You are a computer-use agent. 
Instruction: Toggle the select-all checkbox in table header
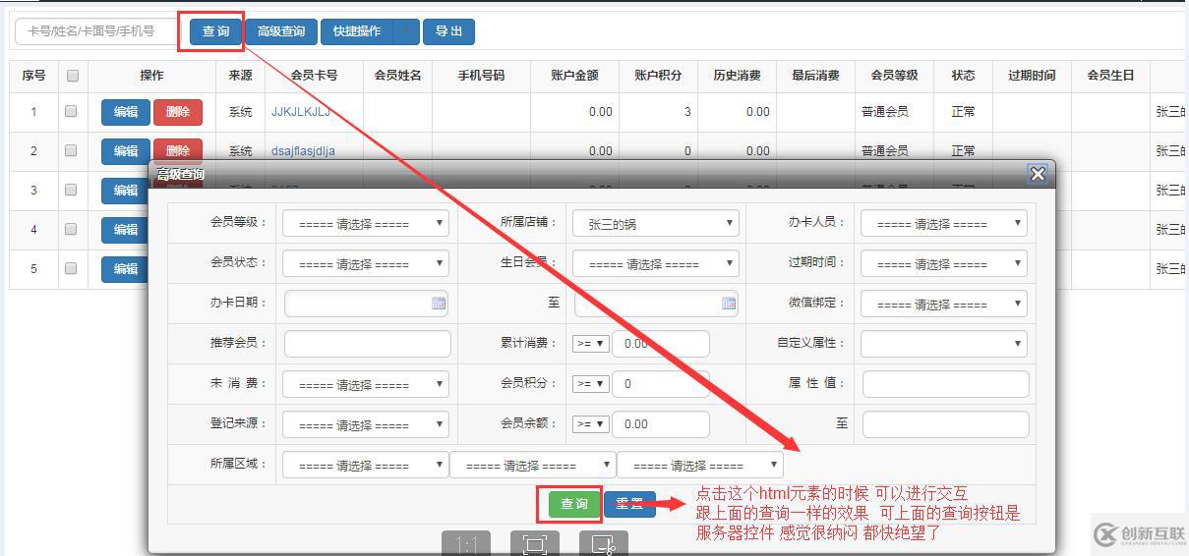click(72, 76)
